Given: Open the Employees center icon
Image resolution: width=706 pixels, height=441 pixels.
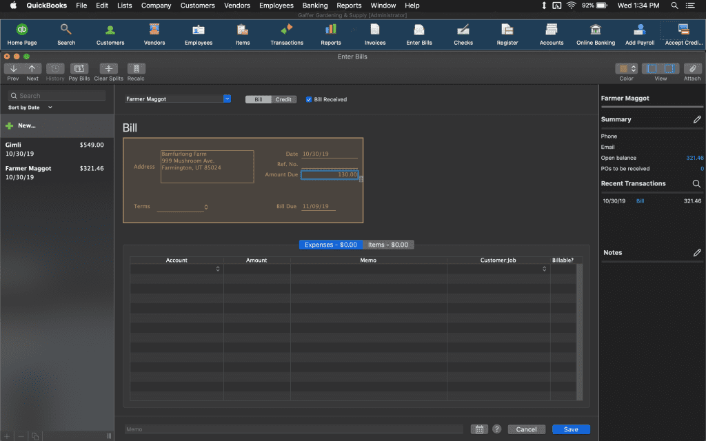Looking at the screenshot, I should [x=199, y=34].
